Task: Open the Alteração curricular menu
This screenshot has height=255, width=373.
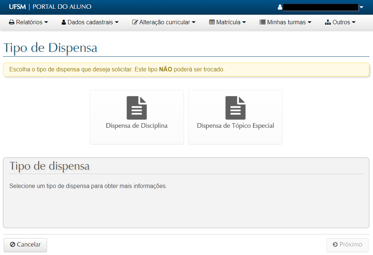Action: (x=164, y=22)
